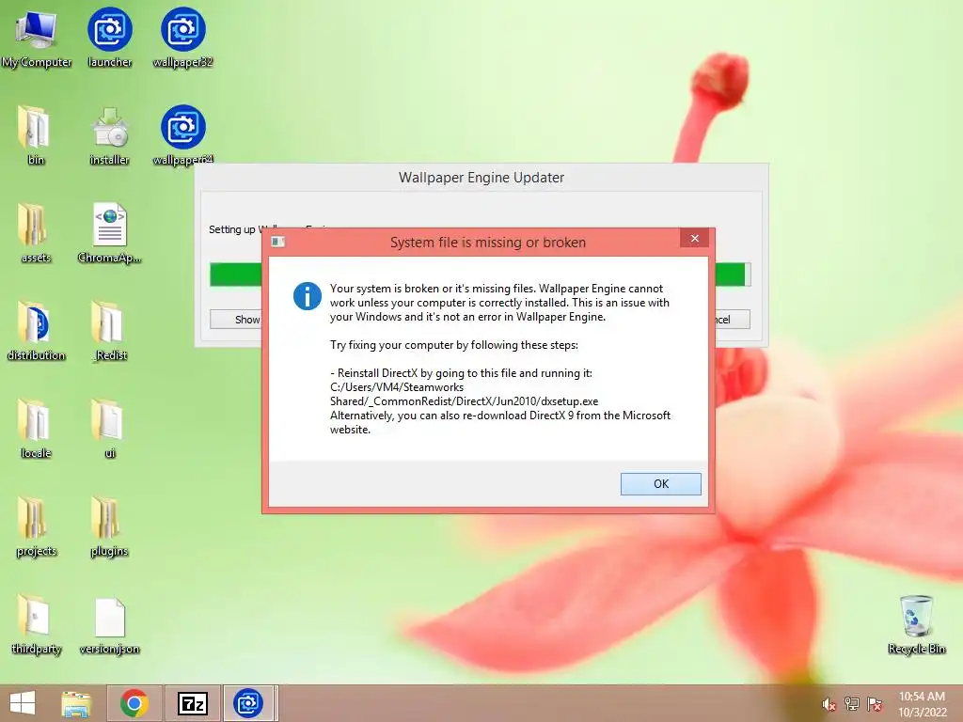Open the Windows Start button

coord(23,703)
